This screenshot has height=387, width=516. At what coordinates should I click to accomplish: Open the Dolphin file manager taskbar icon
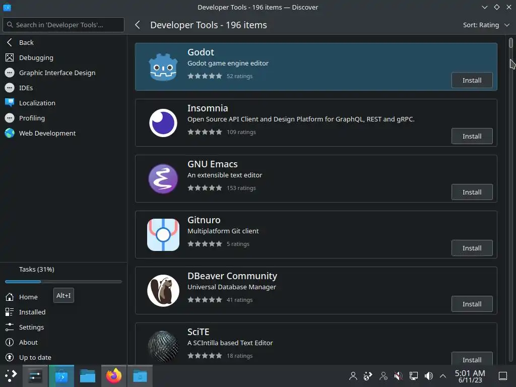(x=88, y=376)
